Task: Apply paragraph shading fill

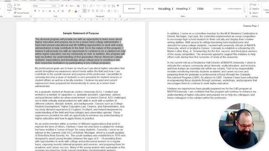Action: click(109, 11)
